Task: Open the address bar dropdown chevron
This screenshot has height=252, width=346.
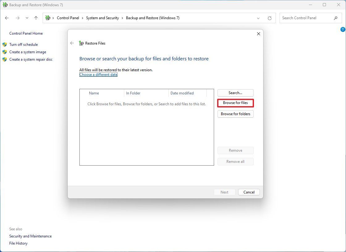Action: point(258,18)
